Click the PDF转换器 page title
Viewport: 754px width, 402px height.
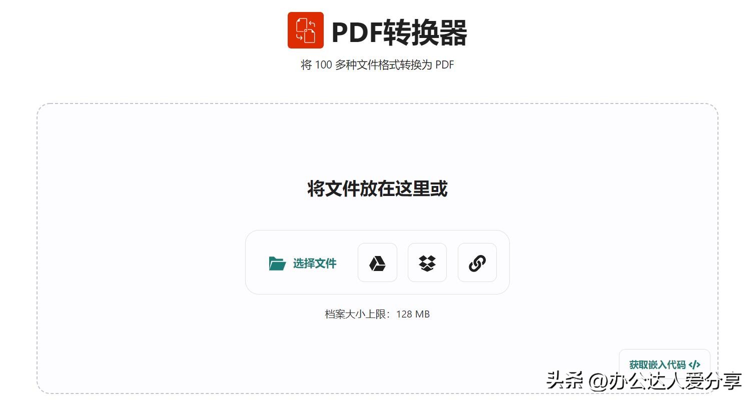(399, 33)
